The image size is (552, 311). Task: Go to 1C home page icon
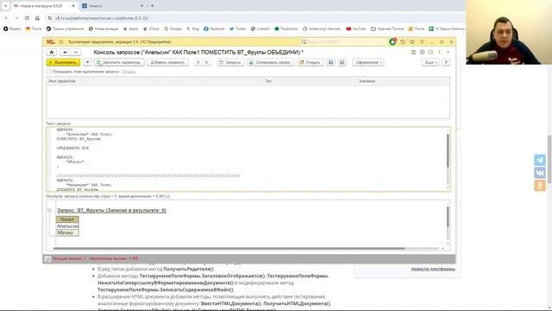(52, 52)
